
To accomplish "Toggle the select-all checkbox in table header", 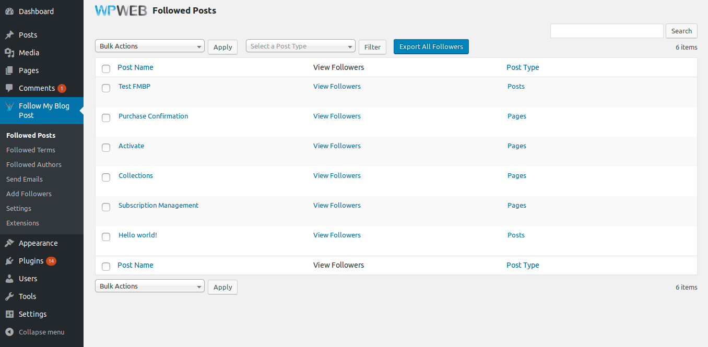I will pyautogui.click(x=106, y=68).
